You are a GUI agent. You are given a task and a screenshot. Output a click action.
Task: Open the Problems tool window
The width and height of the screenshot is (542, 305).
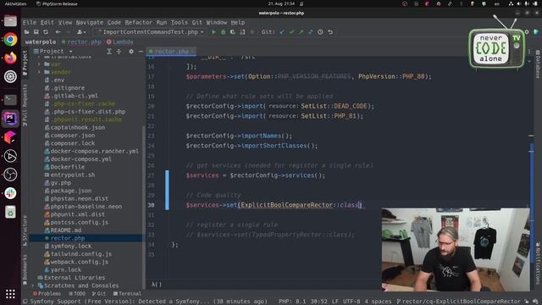(47, 294)
